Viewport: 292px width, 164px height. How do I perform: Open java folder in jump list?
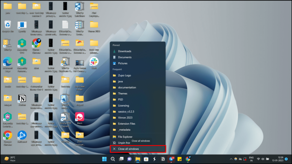(x=138, y=81)
